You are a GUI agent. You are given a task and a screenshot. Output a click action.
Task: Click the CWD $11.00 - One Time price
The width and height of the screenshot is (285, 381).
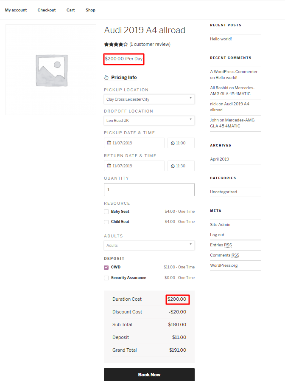coord(179,267)
